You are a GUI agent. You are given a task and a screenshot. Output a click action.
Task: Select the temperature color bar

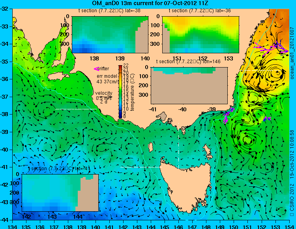coord(120,92)
